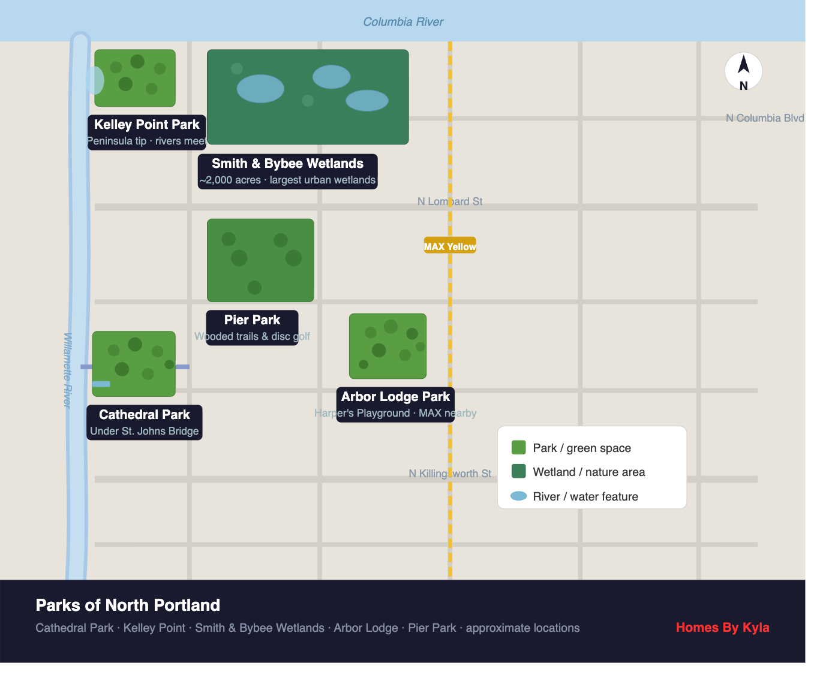Image resolution: width=817 pixels, height=675 pixels.
Task: Select the Cathedral Park green area
Action: 134,364
